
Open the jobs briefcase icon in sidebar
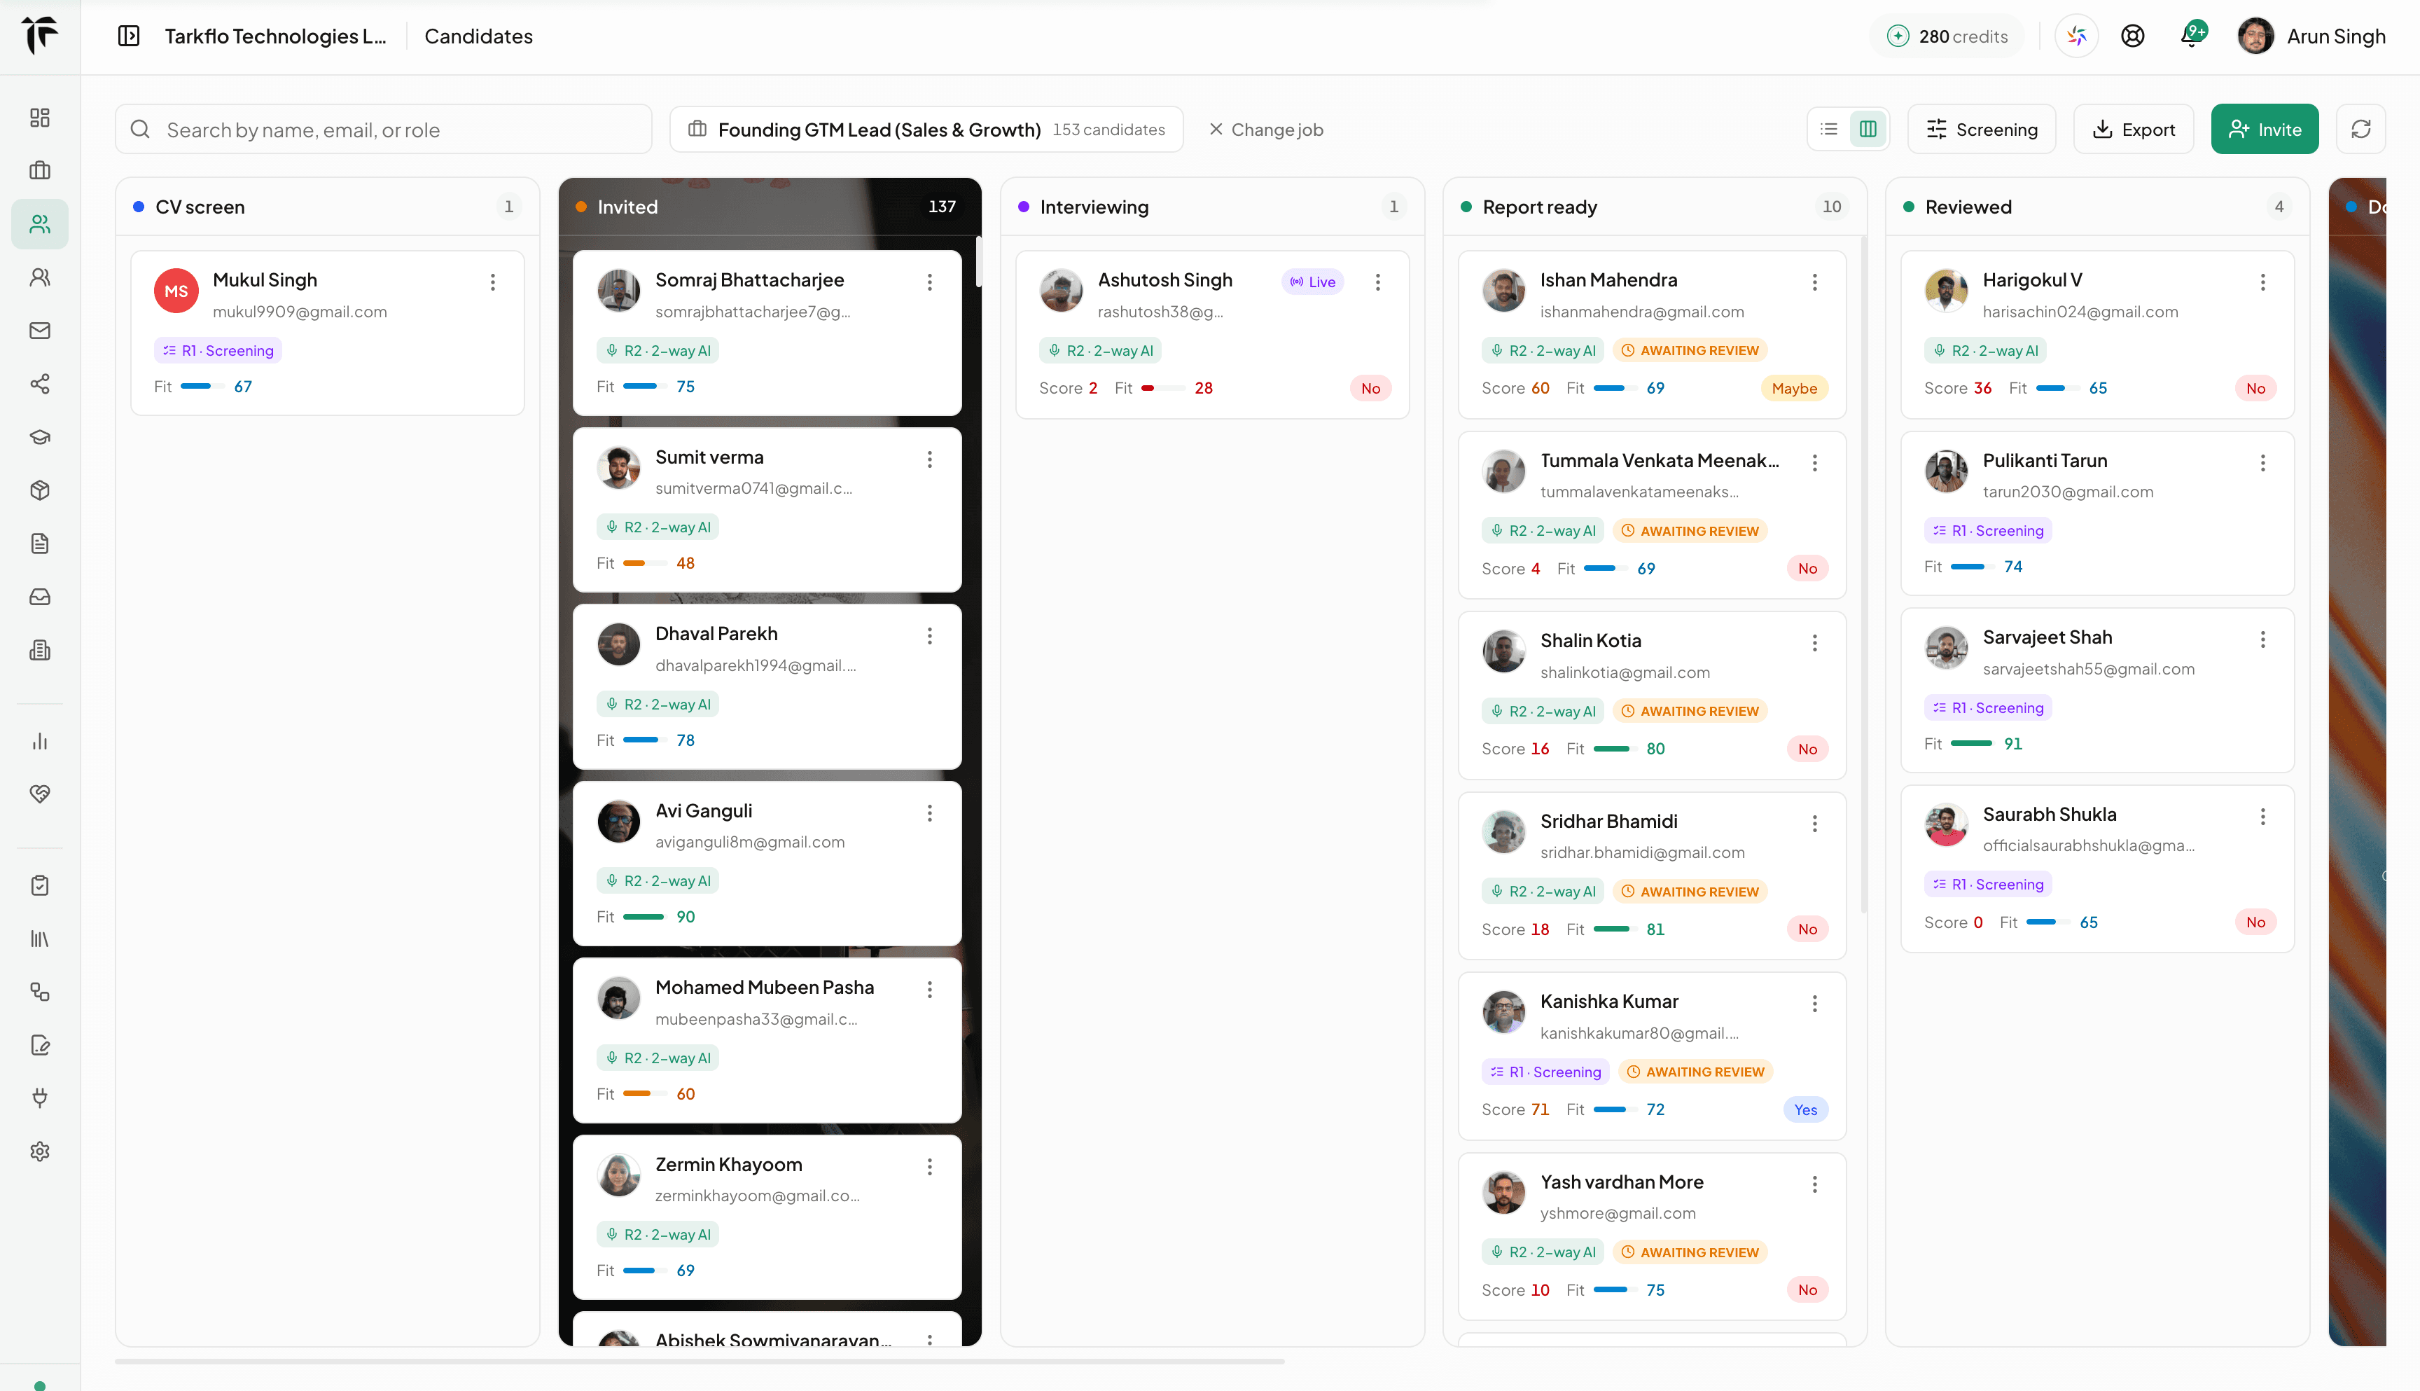[x=39, y=170]
